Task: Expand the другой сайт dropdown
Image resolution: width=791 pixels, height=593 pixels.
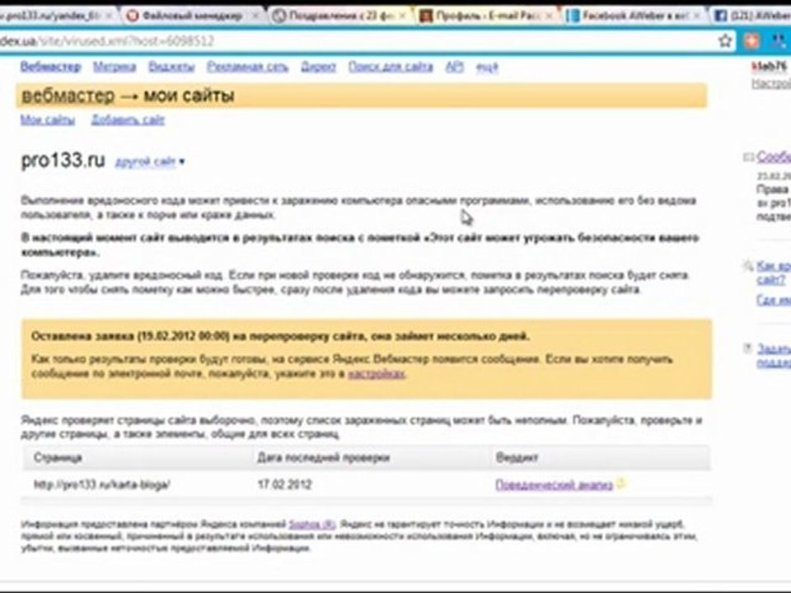Action: click(150, 162)
